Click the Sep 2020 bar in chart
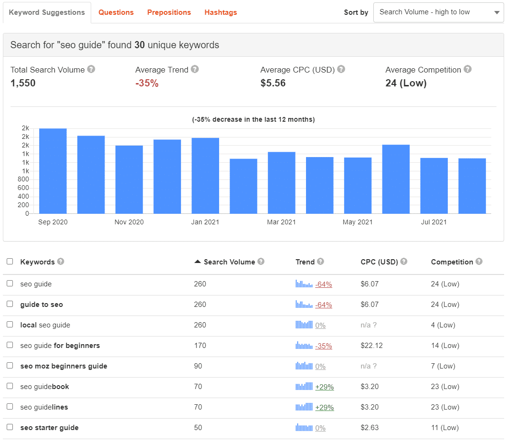The image size is (507, 442). (53, 171)
